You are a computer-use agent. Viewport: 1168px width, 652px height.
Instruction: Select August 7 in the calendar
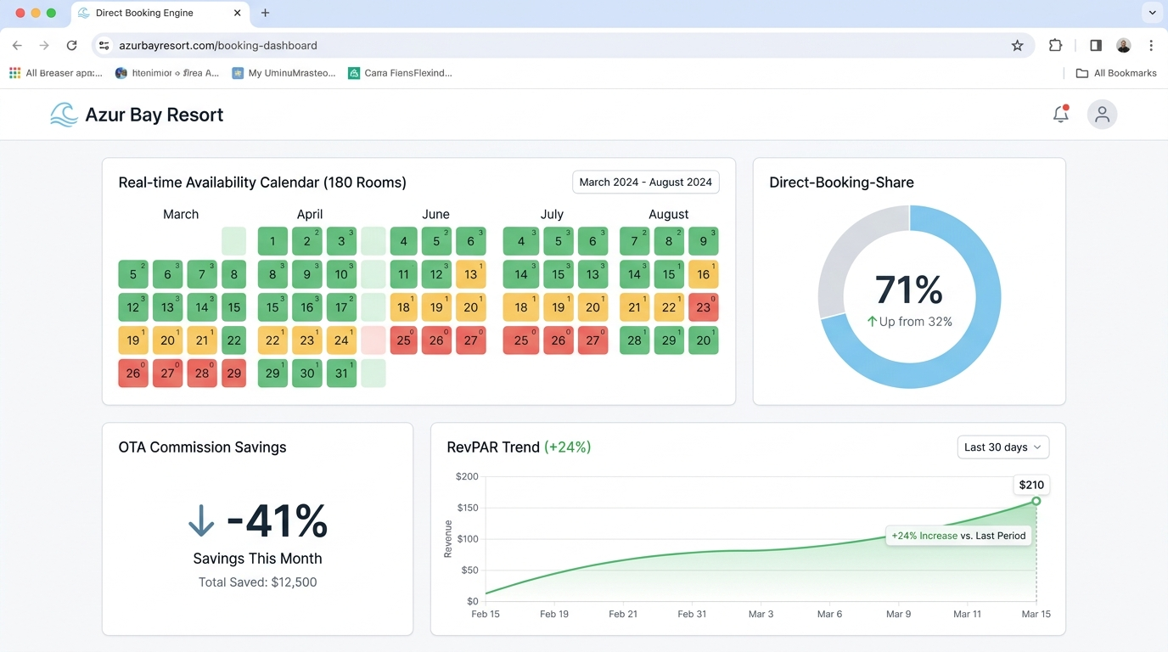(635, 241)
